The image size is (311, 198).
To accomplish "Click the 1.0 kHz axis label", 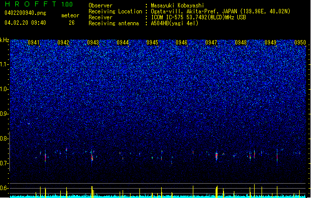I will click(4, 89).
